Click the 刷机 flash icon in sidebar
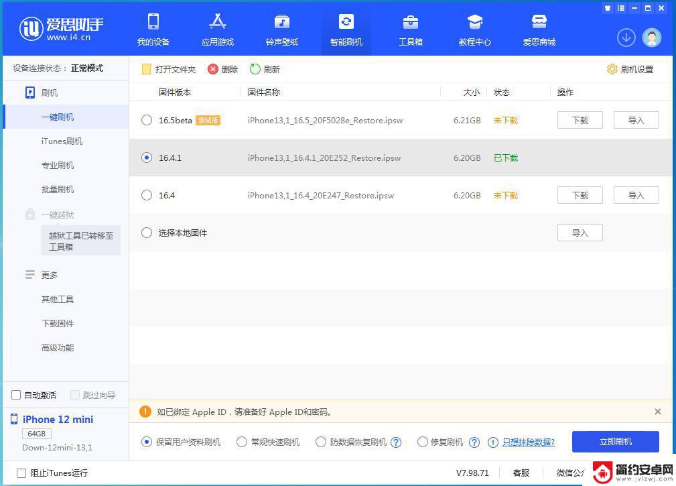The height and width of the screenshot is (486, 676). pos(29,93)
